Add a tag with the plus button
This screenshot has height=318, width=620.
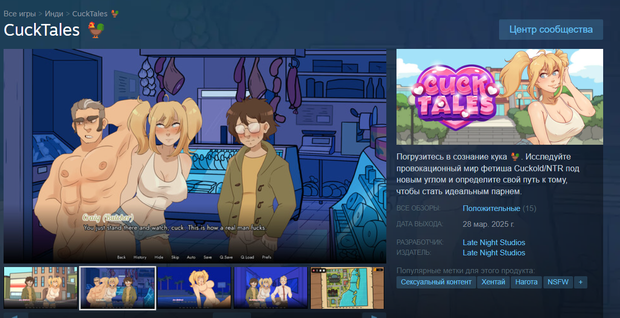click(x=581, y=282)
